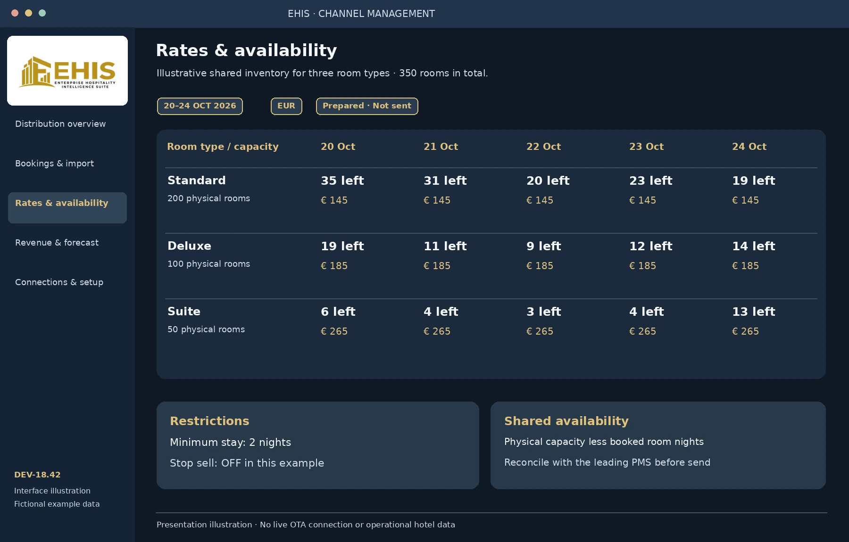The height and width of the screenshot is (542, 849).
Task: Click Suite 6 left availability cell
Action: (338, 312)
